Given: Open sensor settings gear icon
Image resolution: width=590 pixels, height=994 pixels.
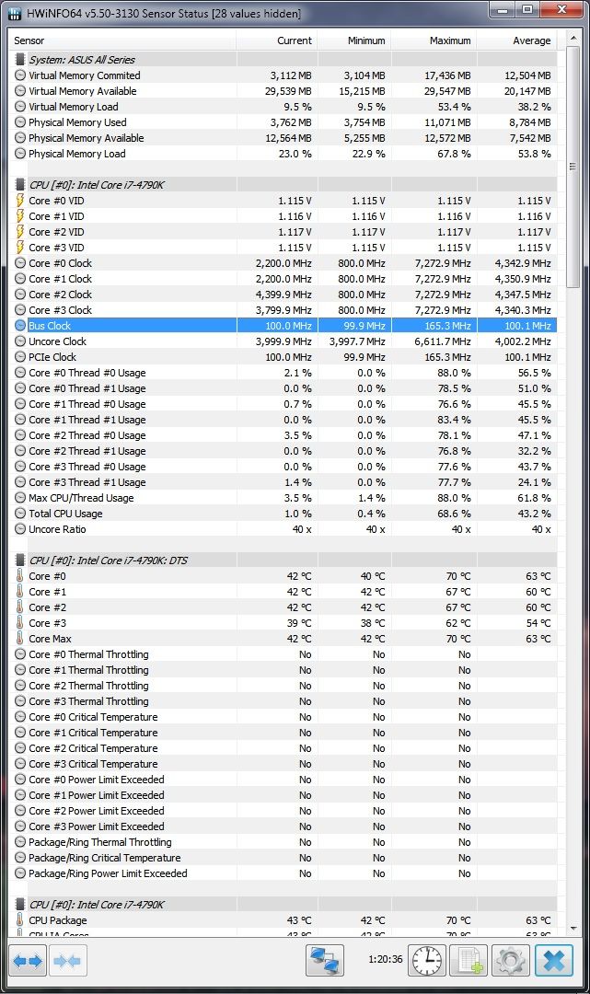Looking at the screenshot, I should pyautogui.click(x=511, y=960).
